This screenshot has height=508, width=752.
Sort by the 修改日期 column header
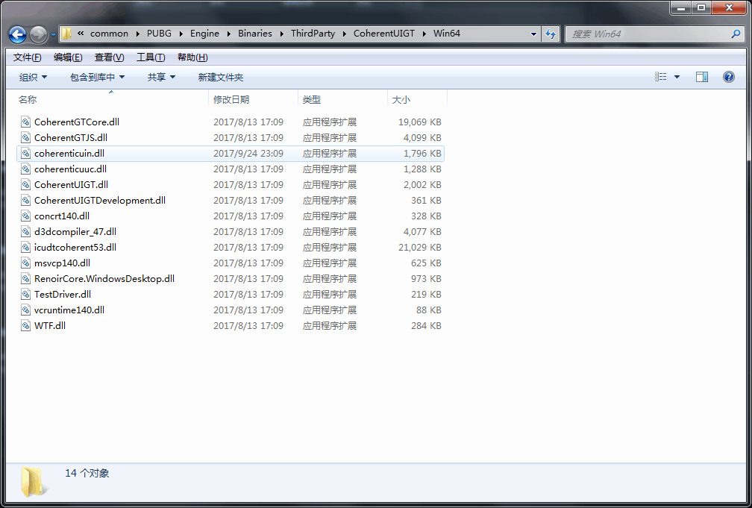pos(231,99)
